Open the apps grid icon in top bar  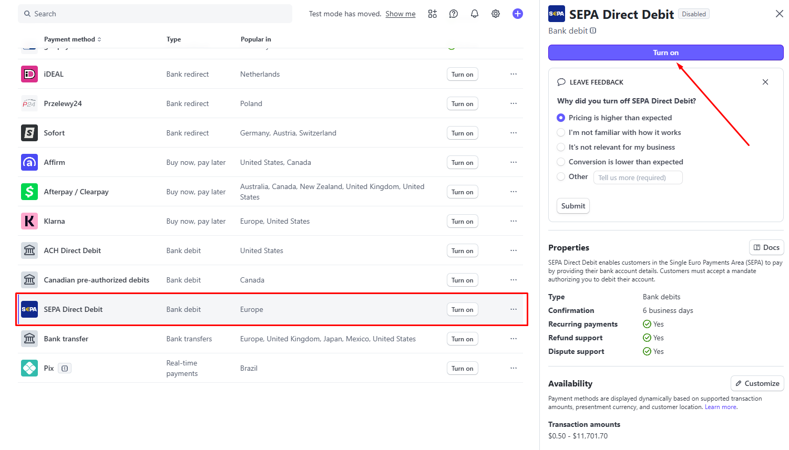pyautogui.click(x=432, y=14)
